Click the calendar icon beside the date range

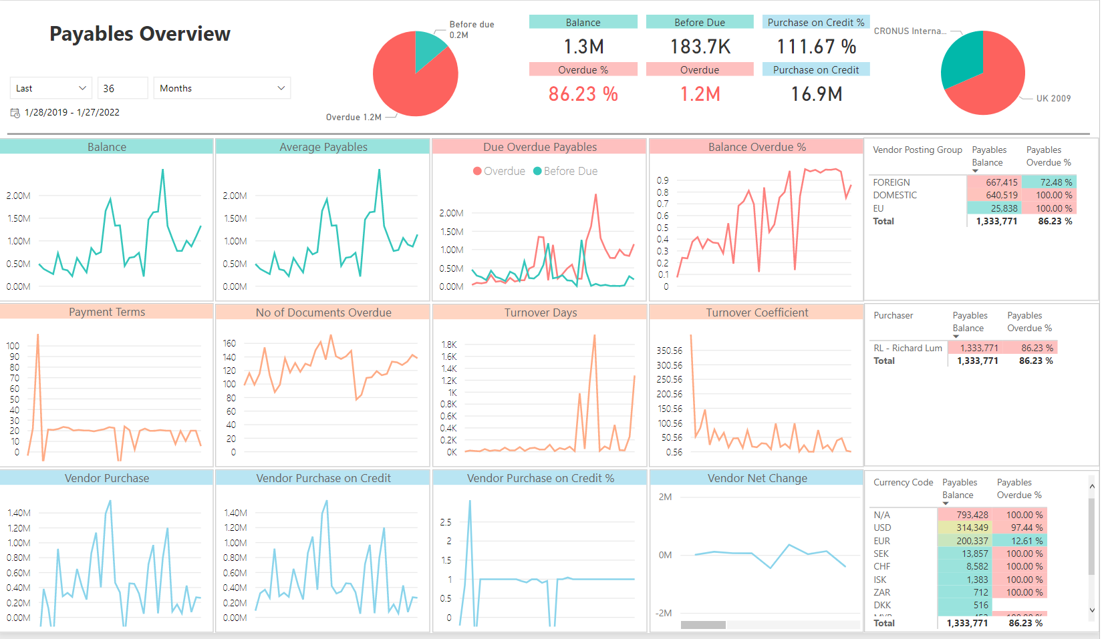[15, 113]
